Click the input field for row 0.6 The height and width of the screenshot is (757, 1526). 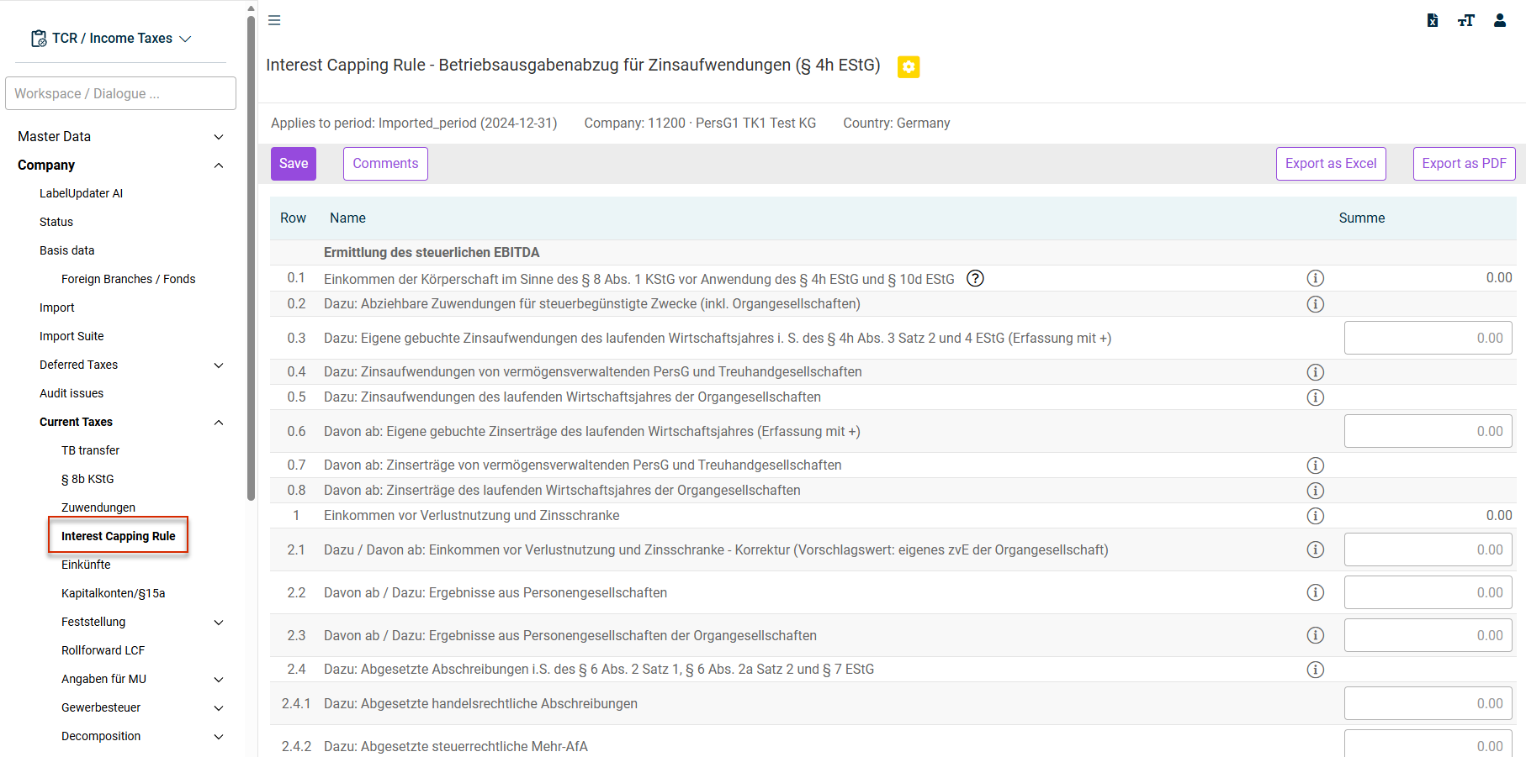(1428, 431)
